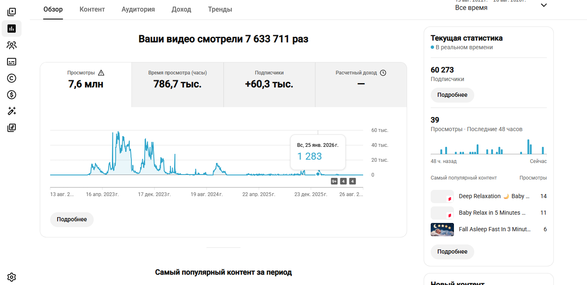Viewport: 587px width, 285px height.
Task: Select the Подписчики +60,3 тыс. metric card
Action: tap(269, 85)
